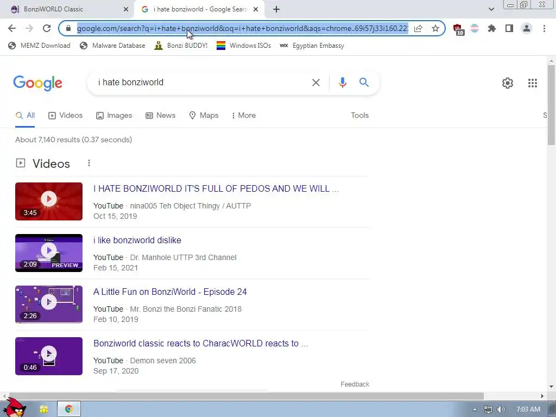Open 'A Little Fun on BonziWorld - Episode 24'

[x=170, y=292]
